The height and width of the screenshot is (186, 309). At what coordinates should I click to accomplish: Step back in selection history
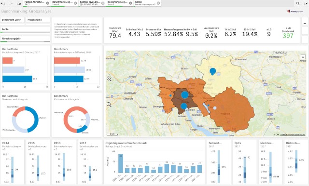point(3,3)
